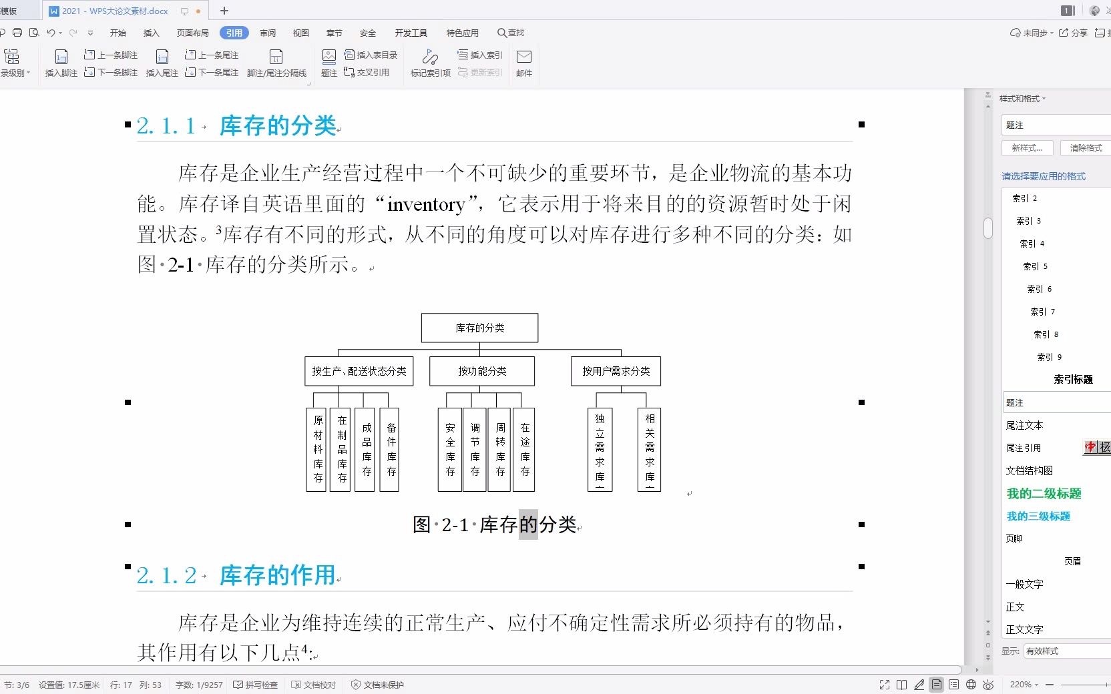Select 2021 - WPS大论文素材.docx document tab
1111x694 pixels.
pyautogui.click(x=115, y=11)
